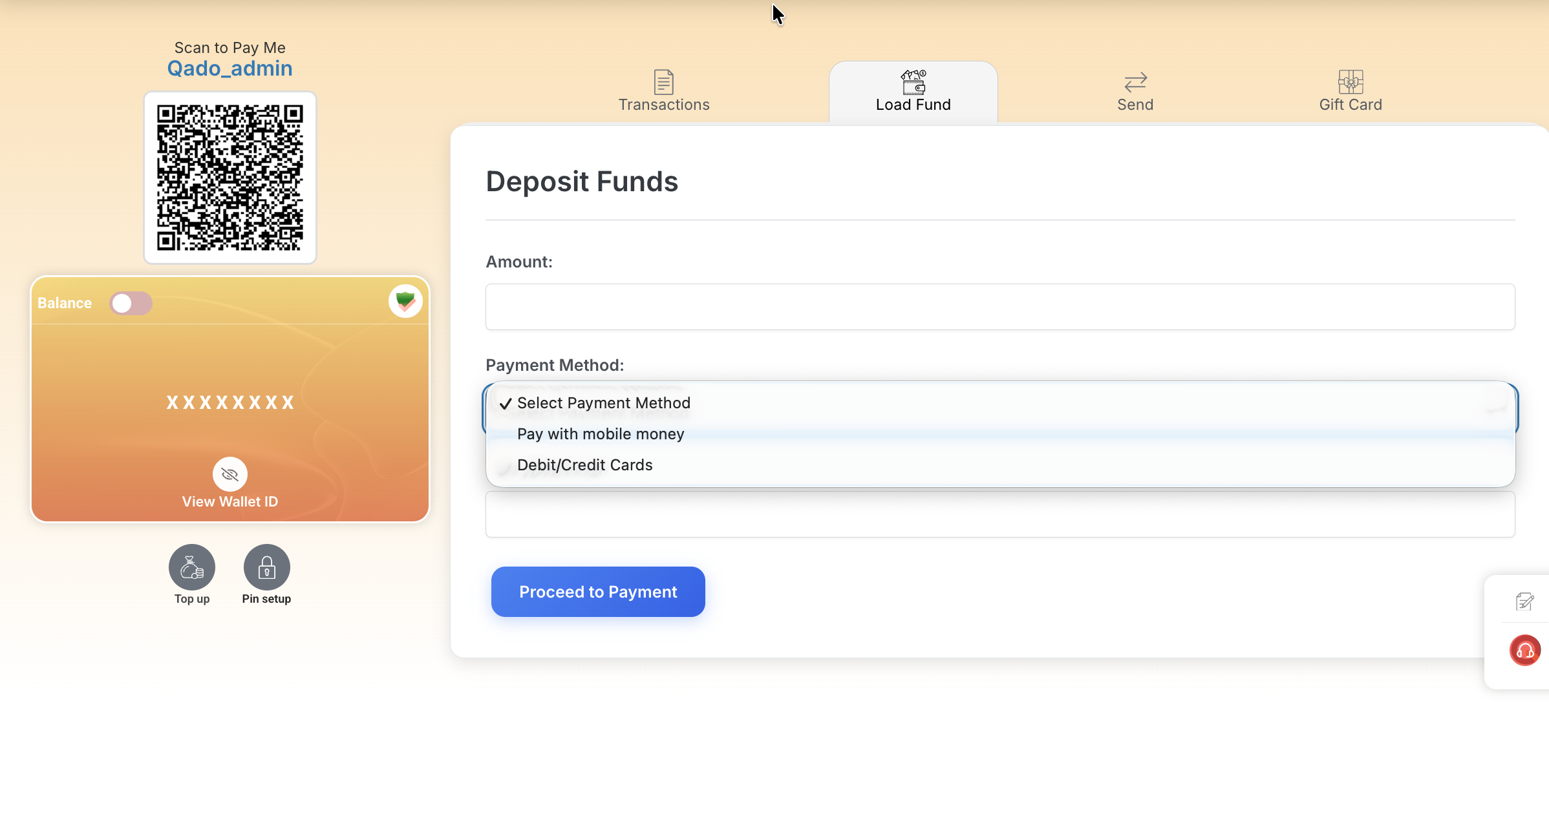Open the red headset support icon
Image resolution: width=1549 pixels, height=814 pixels.
coord(1525,650)
